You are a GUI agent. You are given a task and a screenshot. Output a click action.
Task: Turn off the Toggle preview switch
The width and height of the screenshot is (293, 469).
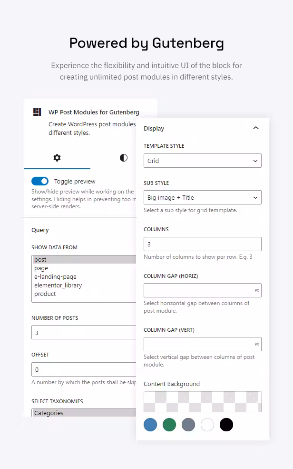click(40, 181)
